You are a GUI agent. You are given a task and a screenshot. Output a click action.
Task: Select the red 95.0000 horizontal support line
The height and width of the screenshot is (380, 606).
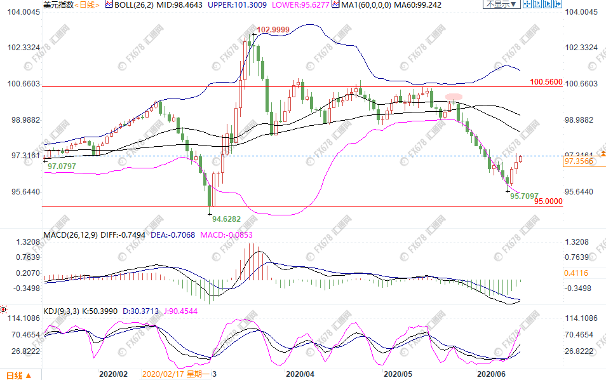coord(318,206)
